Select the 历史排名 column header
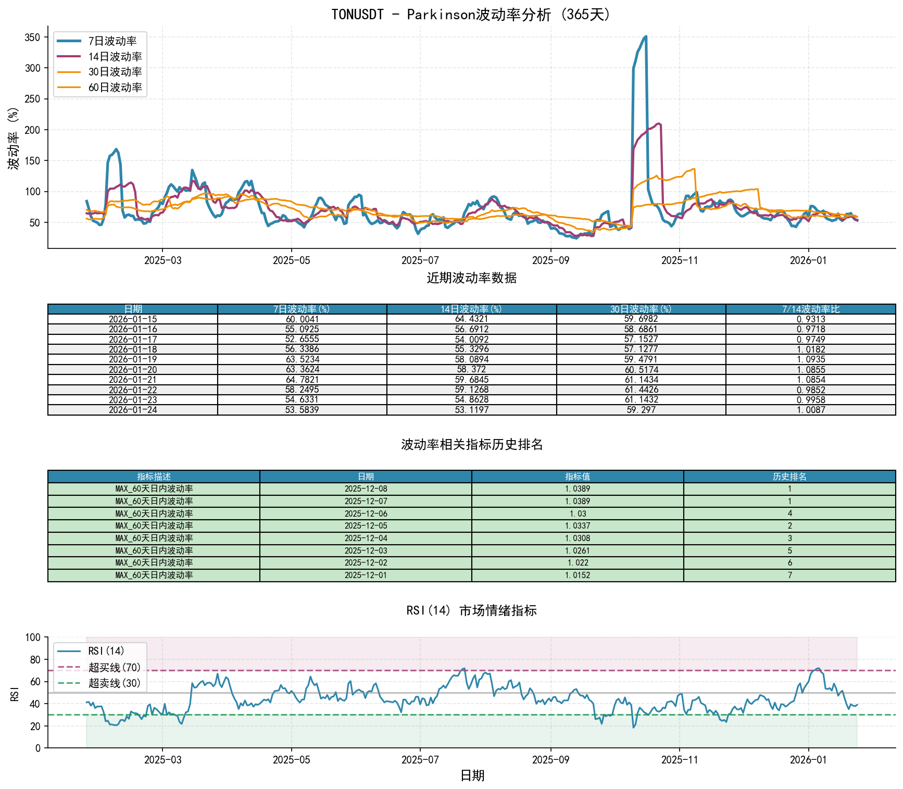 789,477
